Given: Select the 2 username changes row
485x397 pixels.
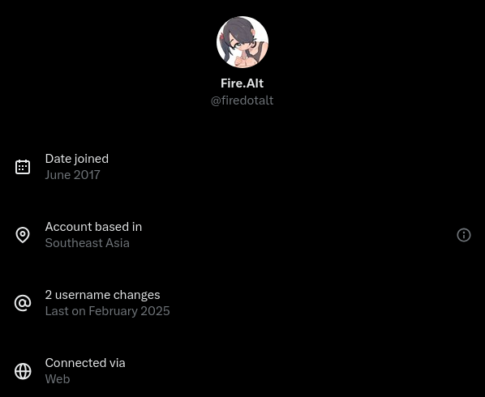Looking at the screenshot, I should click(242, 303).
